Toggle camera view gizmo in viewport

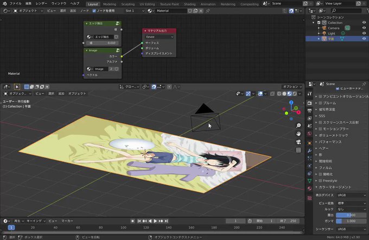298,142
